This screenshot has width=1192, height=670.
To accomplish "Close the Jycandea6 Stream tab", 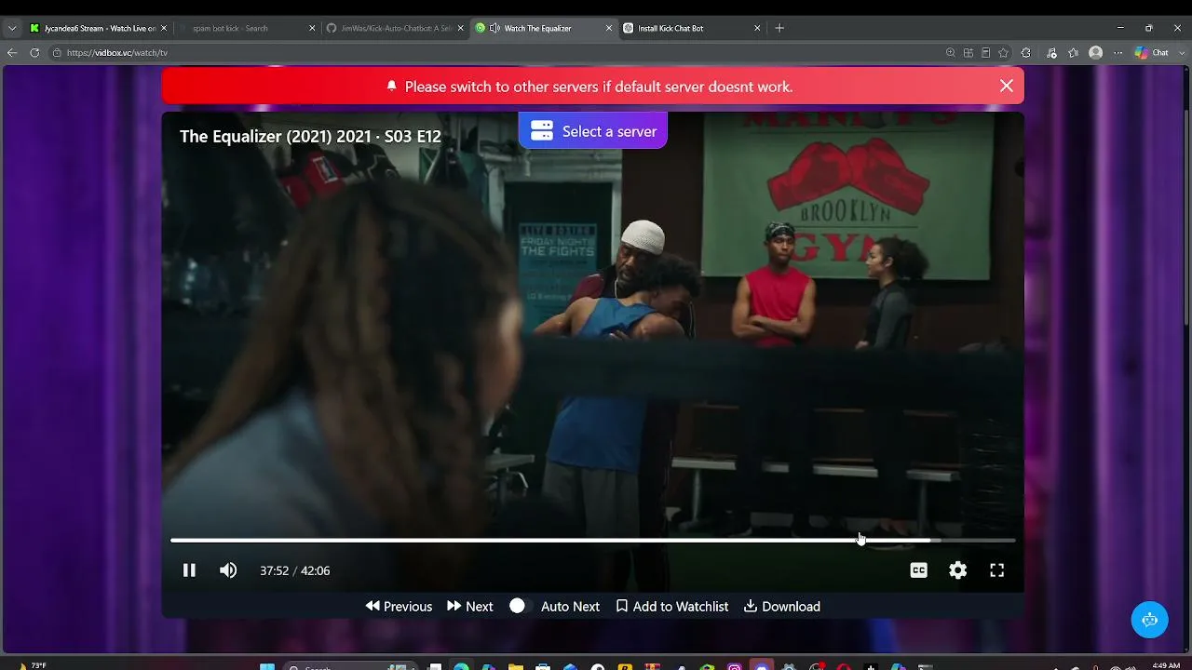I will (164, 28).
